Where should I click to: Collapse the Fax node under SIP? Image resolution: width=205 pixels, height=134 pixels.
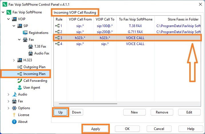coord(19,40)
